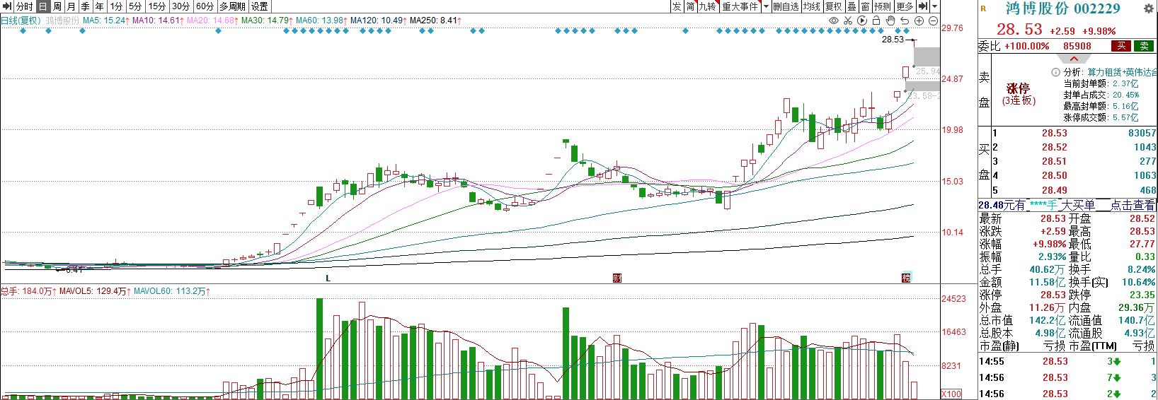Click the info icon beside 分析

tap(1056, 72)
